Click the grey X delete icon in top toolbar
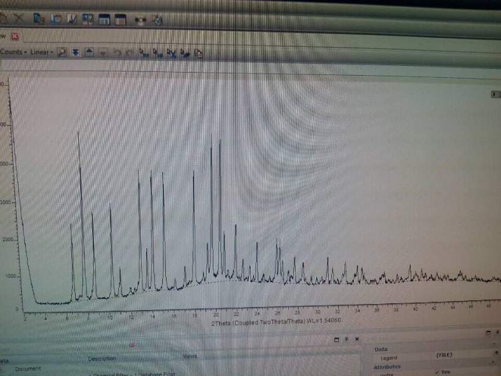The height and width of the screenshot is (376, 501). pos(19,18)
